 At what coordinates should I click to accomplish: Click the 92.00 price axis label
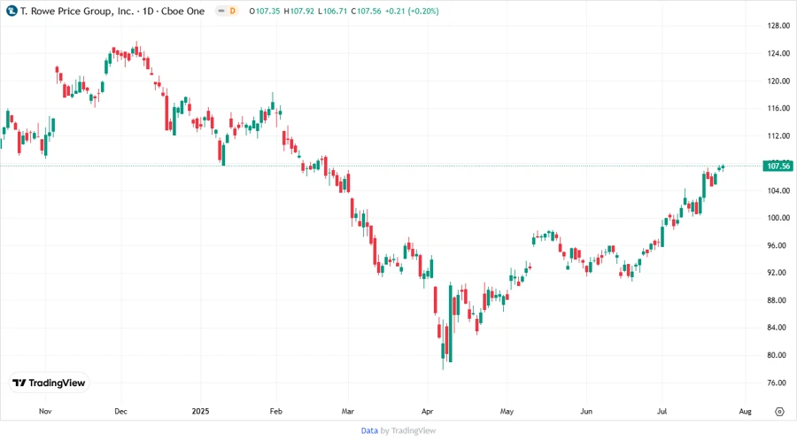point(777,273)
